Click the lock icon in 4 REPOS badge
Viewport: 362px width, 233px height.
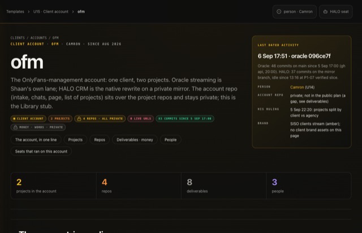(79, 118)
